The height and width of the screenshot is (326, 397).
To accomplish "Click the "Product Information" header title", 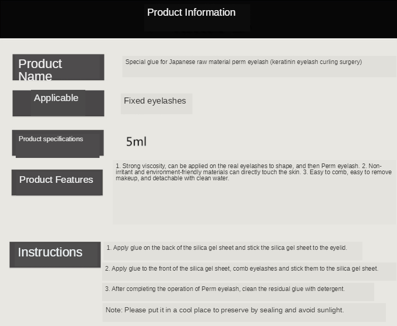I will pos(191,13).
